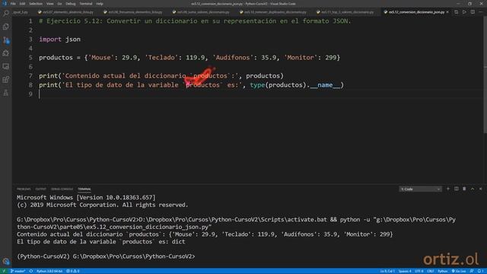Screen dimensions: 487x274
Task: Click 'import' keyword on line 3
Action: [50, 39]
